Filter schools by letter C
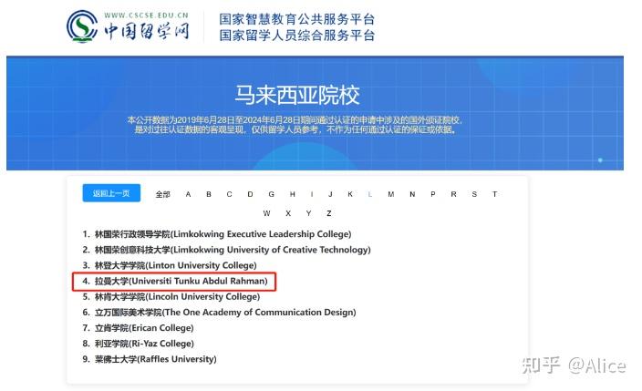This screenshot has width=642, height=391. click(229, 194)
